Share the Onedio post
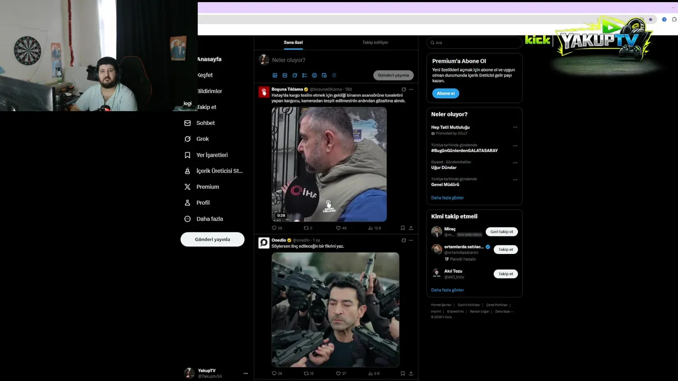 click(x=411, y=374)
